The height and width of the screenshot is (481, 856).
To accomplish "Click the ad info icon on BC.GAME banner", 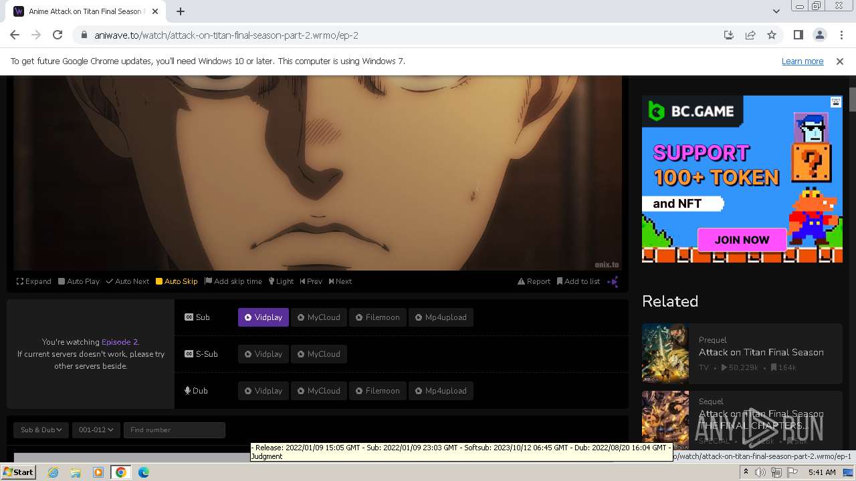I will pyautogui.click(x=836, y=102).
